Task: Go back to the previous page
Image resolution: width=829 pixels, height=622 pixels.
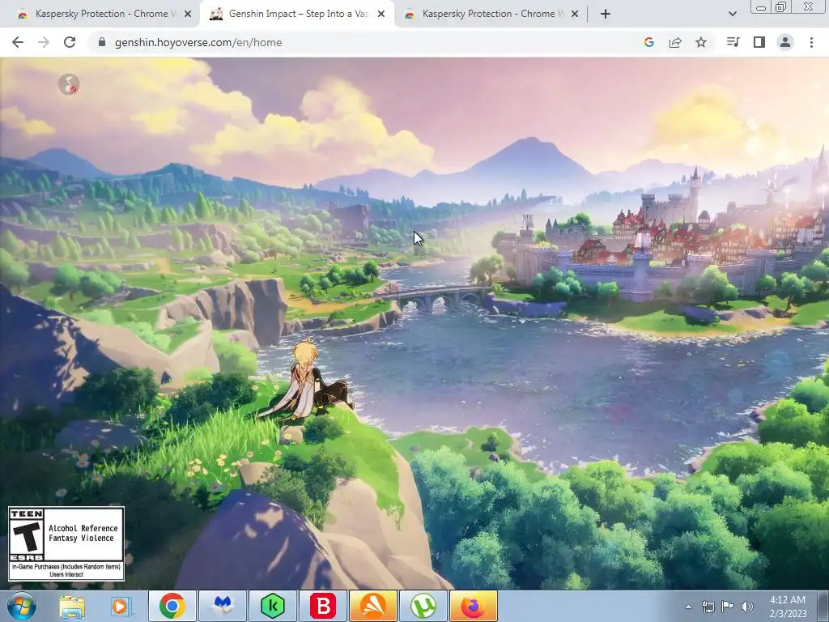Action: 18,42
